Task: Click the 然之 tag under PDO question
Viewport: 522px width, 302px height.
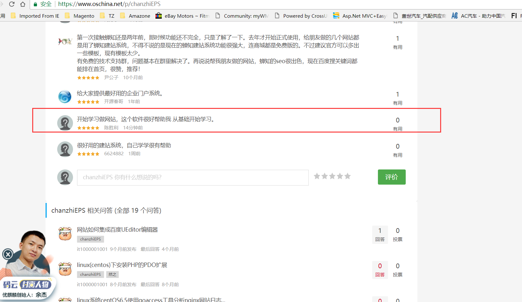Action: [112, 275]
